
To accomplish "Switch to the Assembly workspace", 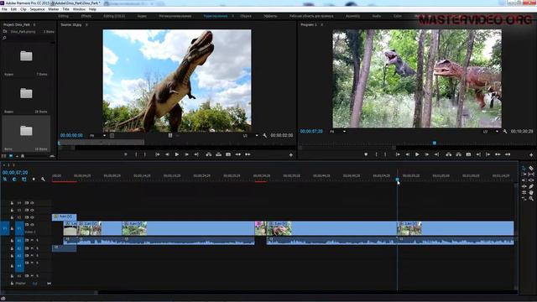I will (352, 16).
